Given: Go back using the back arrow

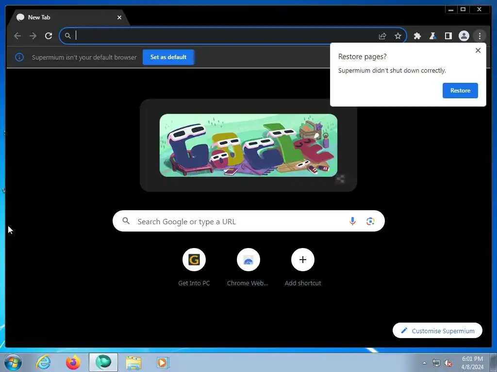Looking at the screenshot, I should pos(17,36).
